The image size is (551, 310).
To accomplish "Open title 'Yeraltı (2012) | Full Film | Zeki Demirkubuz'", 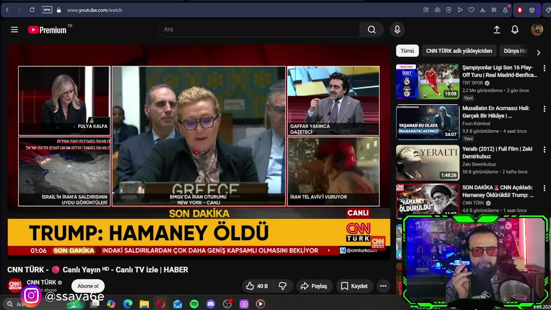I will coord(497,152).
